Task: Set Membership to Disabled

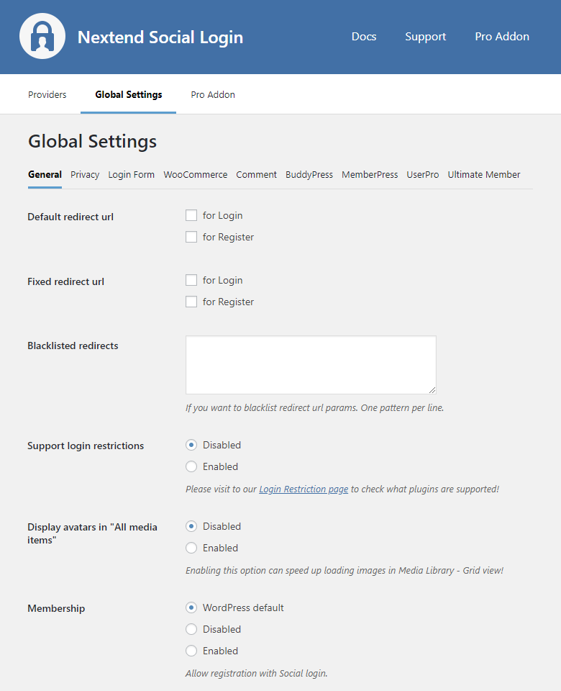Action: (x=191, y=629)
